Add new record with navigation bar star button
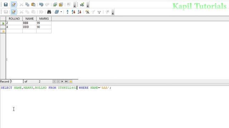Screen dimensions: 229x128 tap(71, 81)
